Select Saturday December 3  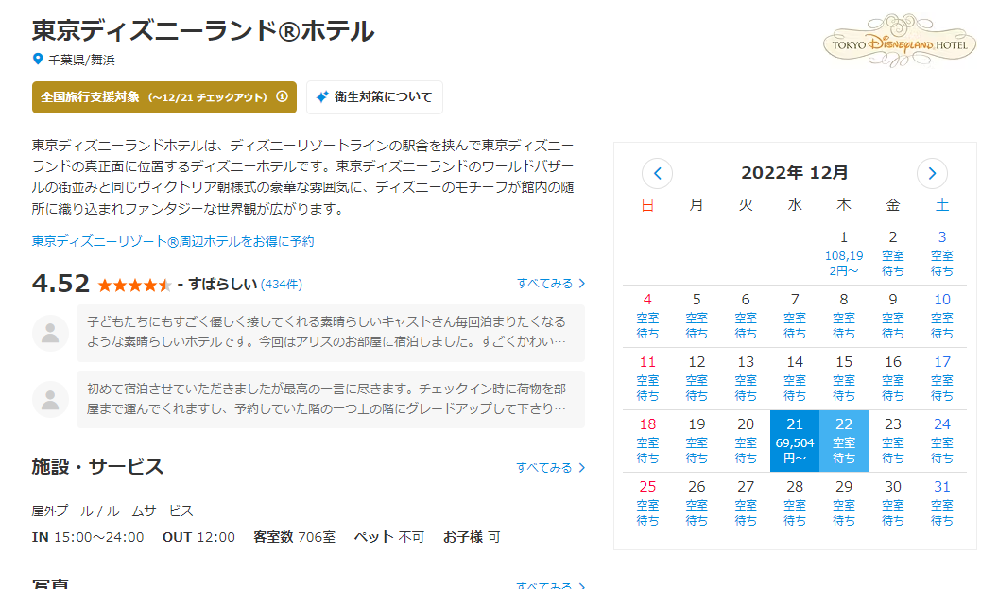[942, 253]
